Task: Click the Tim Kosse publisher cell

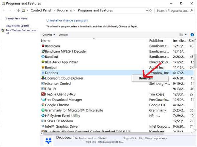Action: 157,94
